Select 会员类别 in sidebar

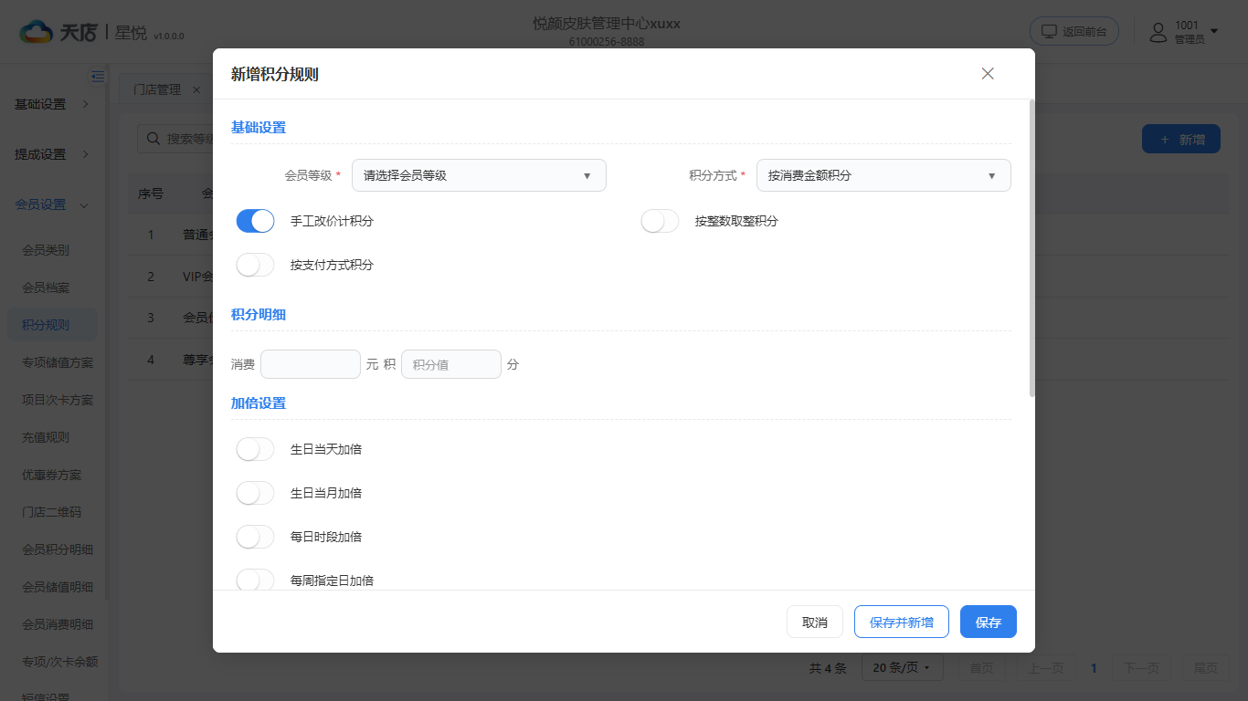coord(46,250)
